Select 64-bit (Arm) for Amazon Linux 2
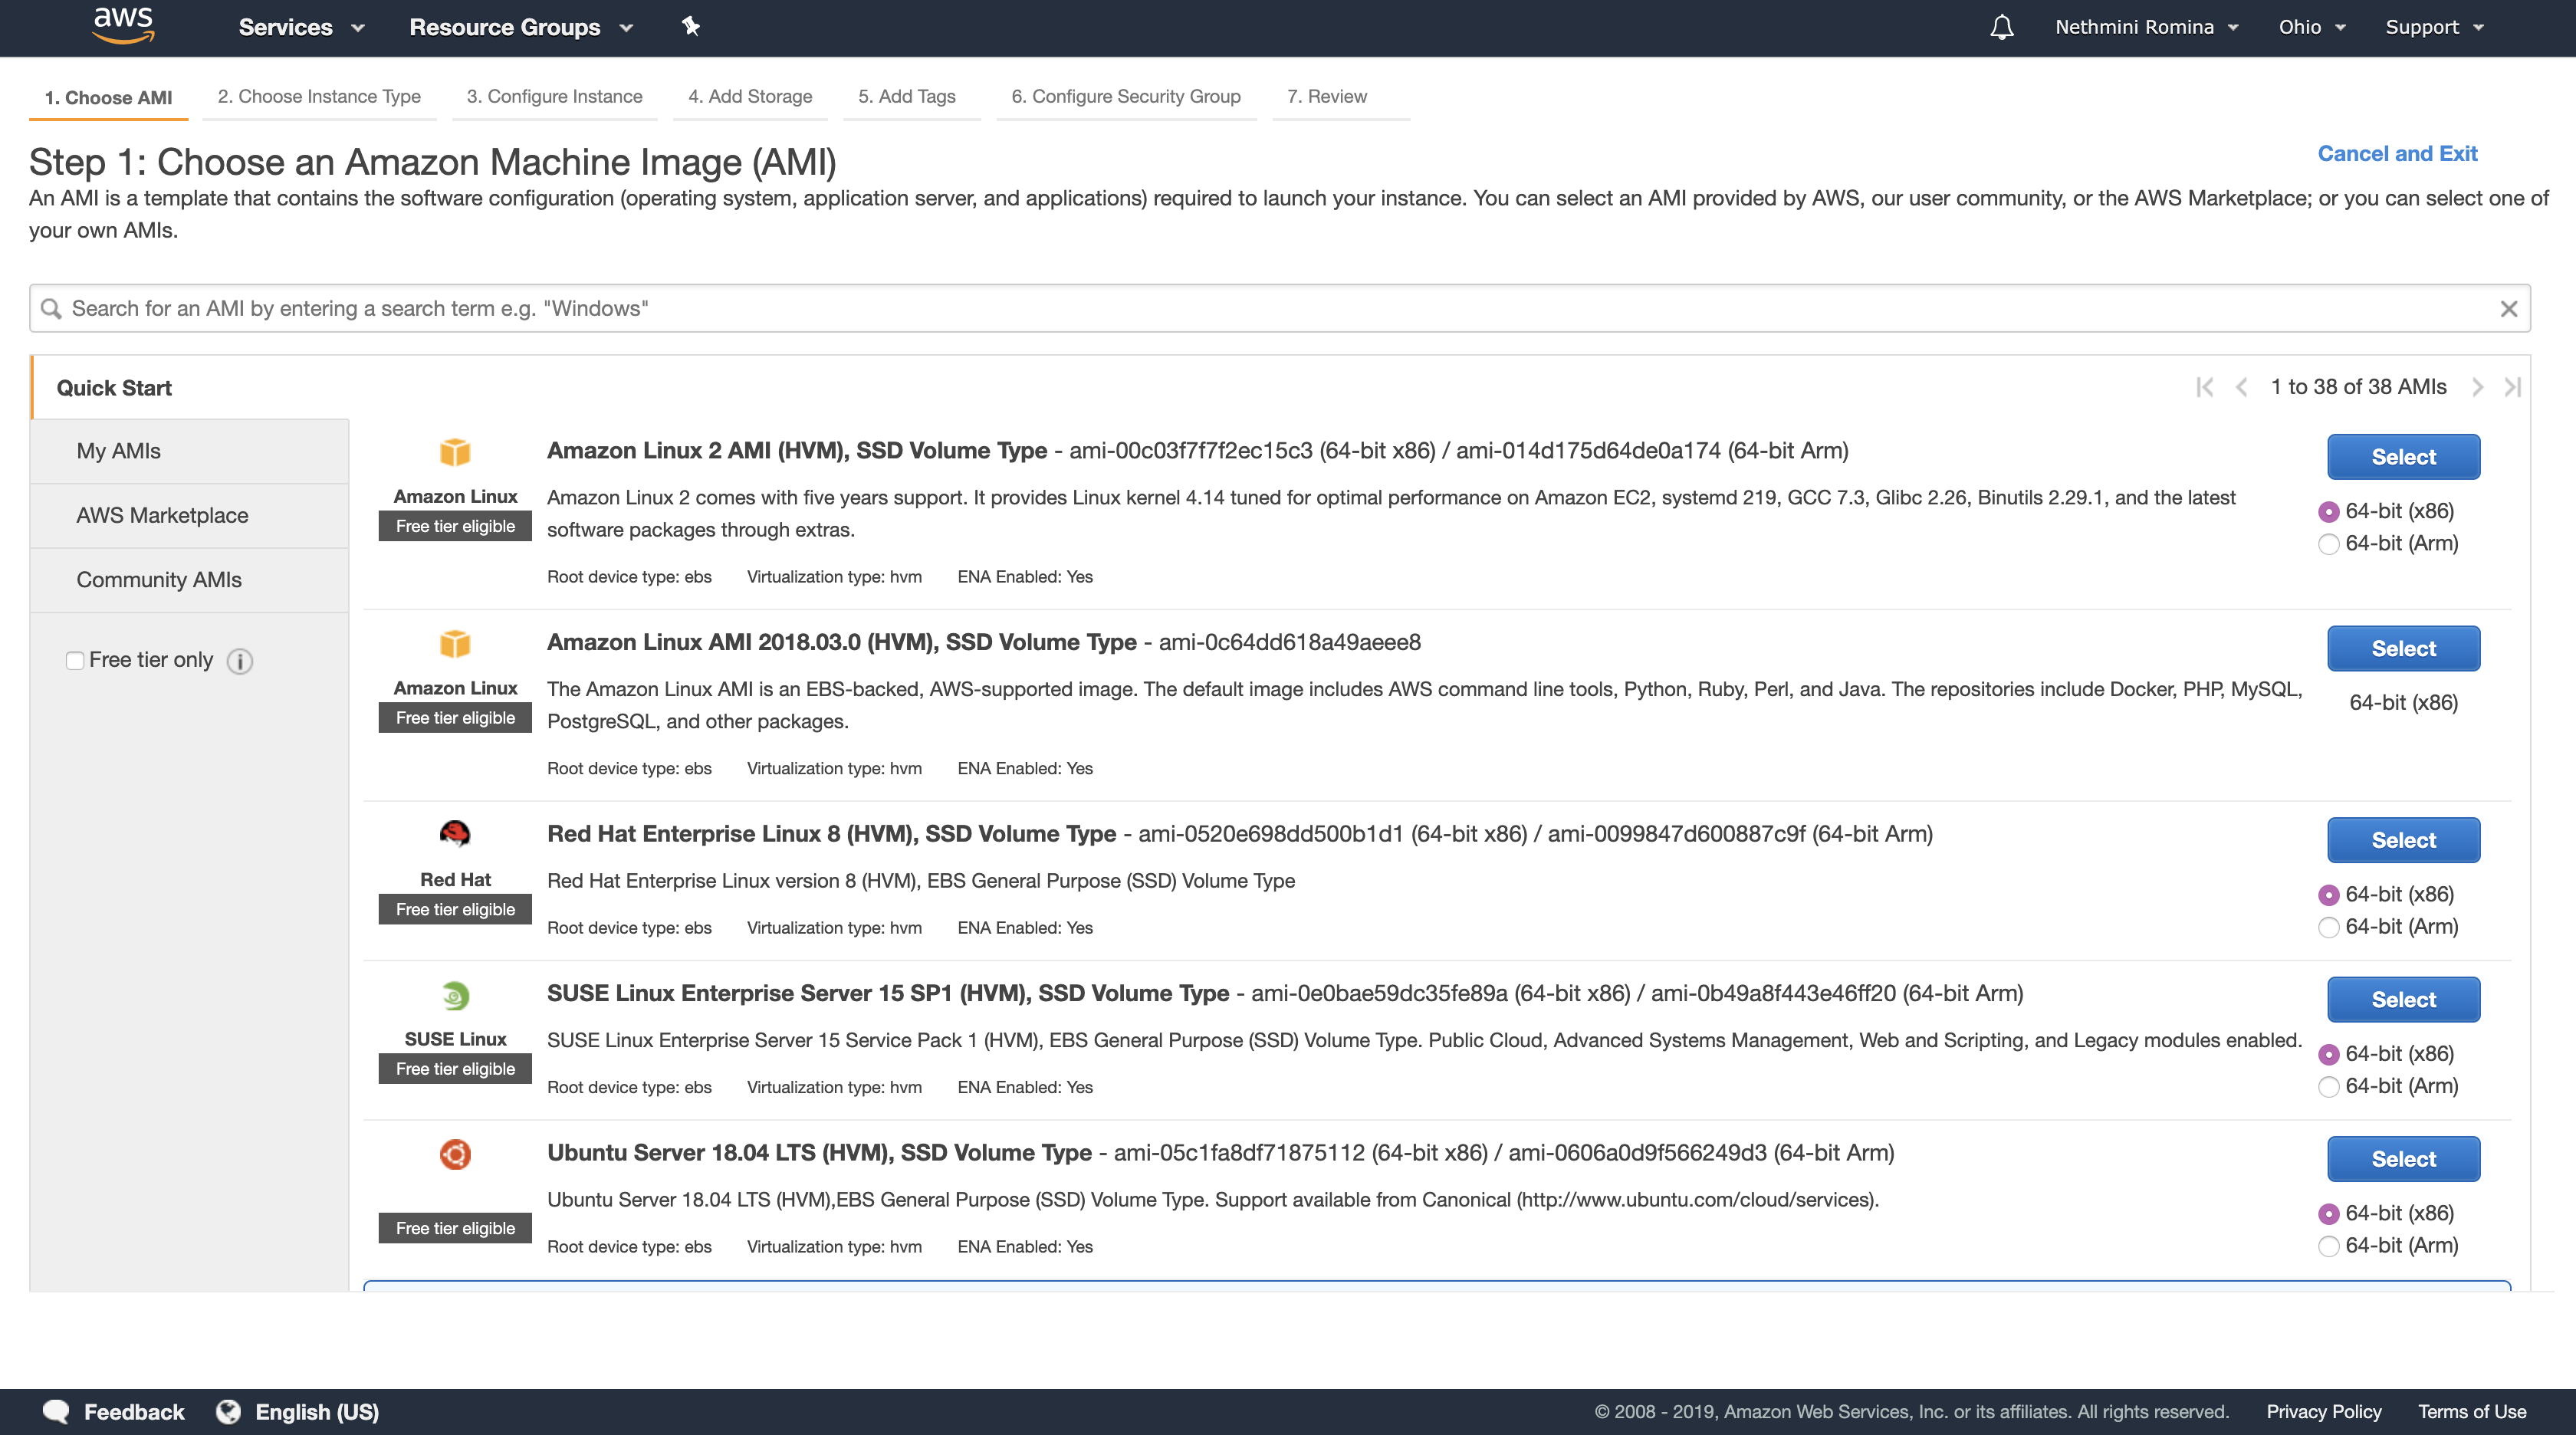The width and height of the screenshot is (2576, 1435). 2329,544
